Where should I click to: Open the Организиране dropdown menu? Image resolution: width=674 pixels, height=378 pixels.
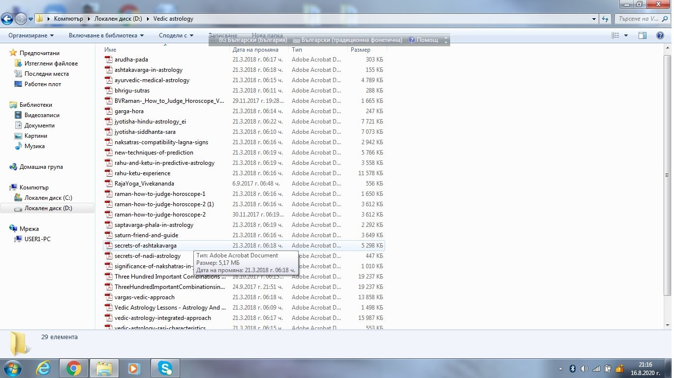click(x=31, y=35)
